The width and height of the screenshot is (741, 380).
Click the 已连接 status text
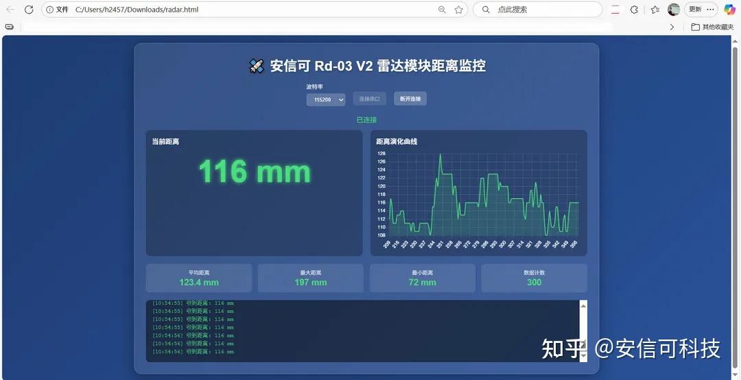[366, 120]
